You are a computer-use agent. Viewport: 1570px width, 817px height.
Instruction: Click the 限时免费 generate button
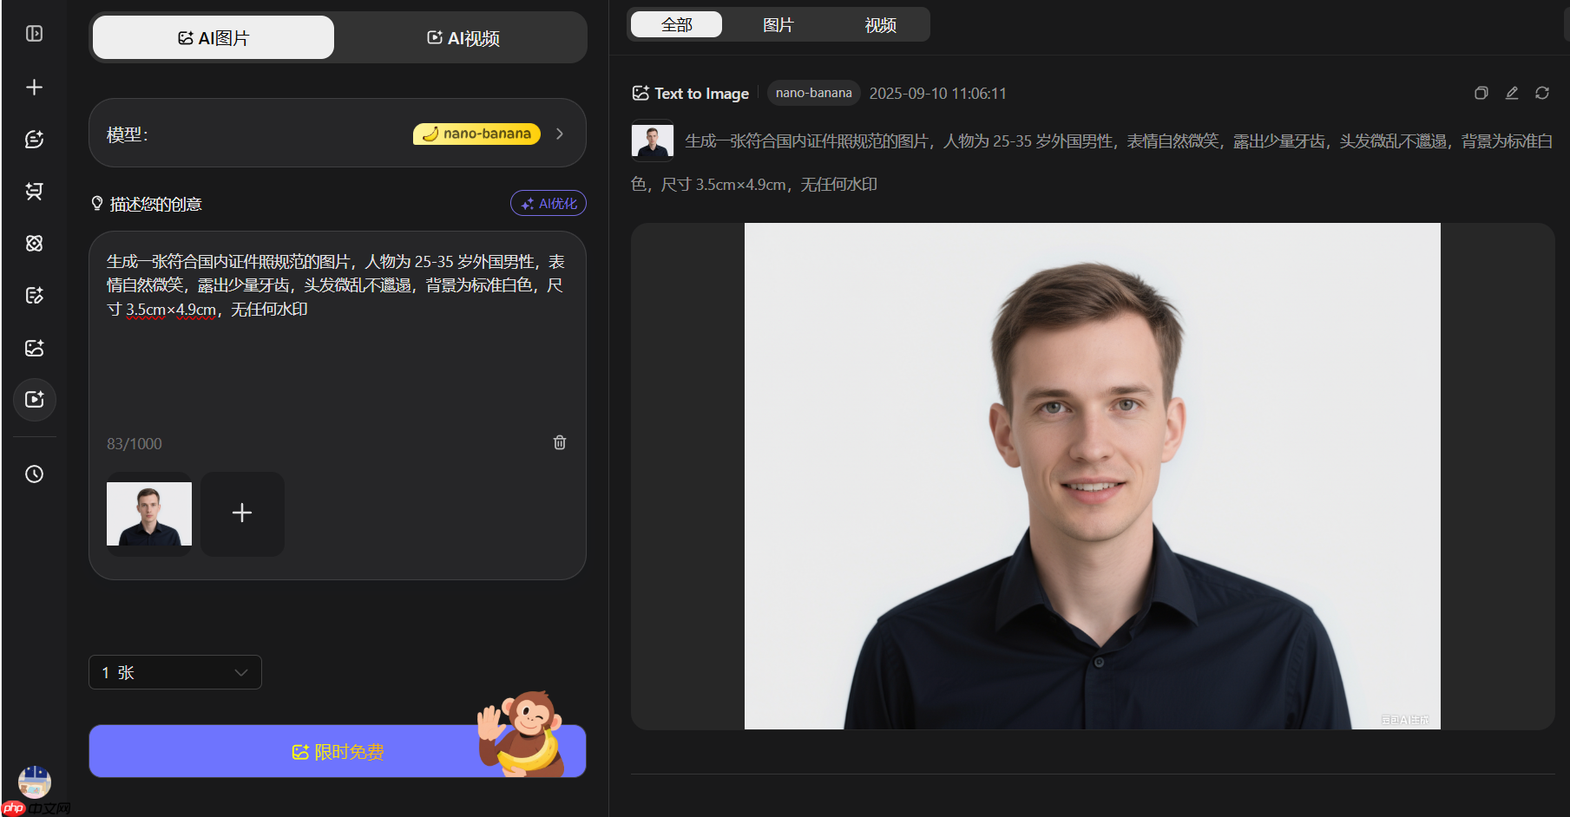coord(337,752)
